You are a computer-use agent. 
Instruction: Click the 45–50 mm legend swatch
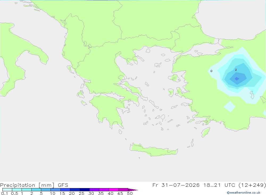pyautogui.click(x=123, y=190)
